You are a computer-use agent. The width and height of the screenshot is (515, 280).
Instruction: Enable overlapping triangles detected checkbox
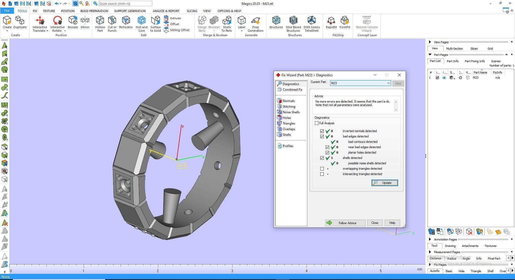point(322,169)
